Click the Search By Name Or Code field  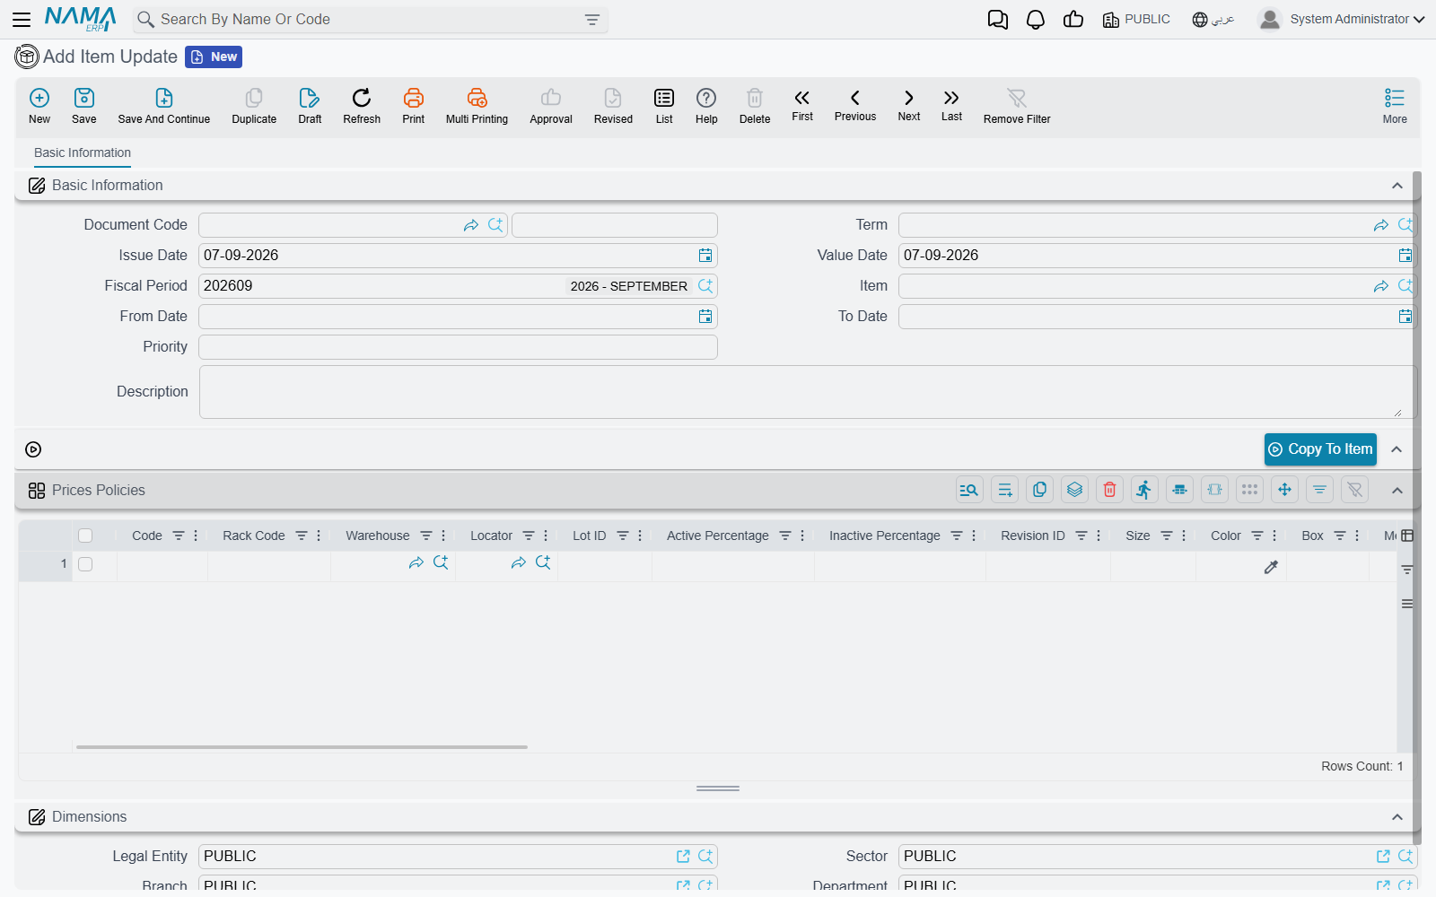pyautogui.click(x=371, y=20)
